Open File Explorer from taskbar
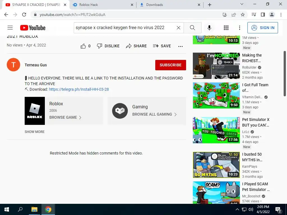The height and width of the screenshot is (215, 287). (34, 209)
